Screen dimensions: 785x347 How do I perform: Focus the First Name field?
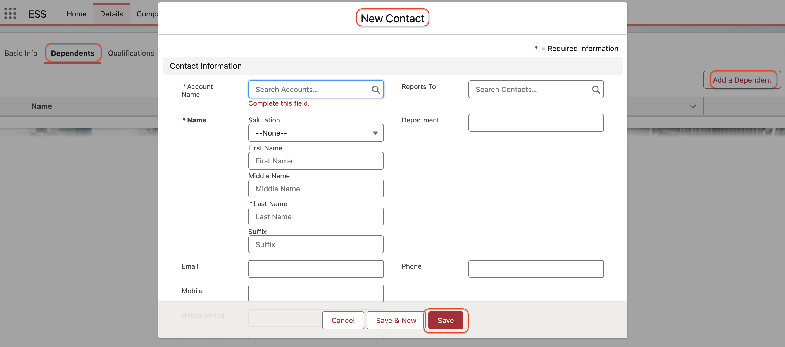(316, 161)
